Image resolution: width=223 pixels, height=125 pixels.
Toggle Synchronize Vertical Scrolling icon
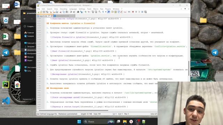[92, 12]
